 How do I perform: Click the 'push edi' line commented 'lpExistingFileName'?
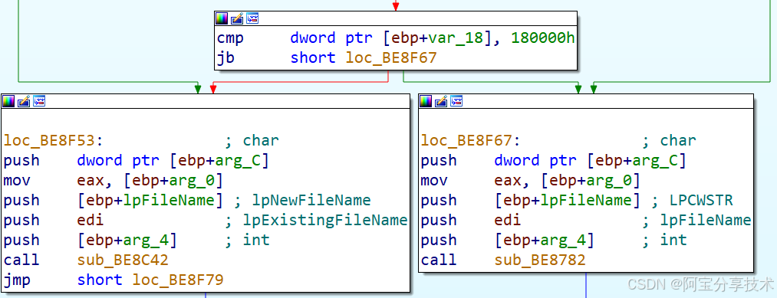205,221
